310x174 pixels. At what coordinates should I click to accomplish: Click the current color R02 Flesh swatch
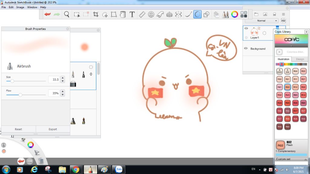click(x=280, y=145)
